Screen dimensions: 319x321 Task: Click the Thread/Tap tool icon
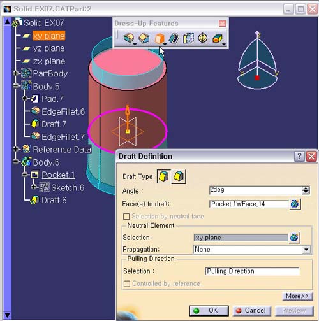click(203, 38)
